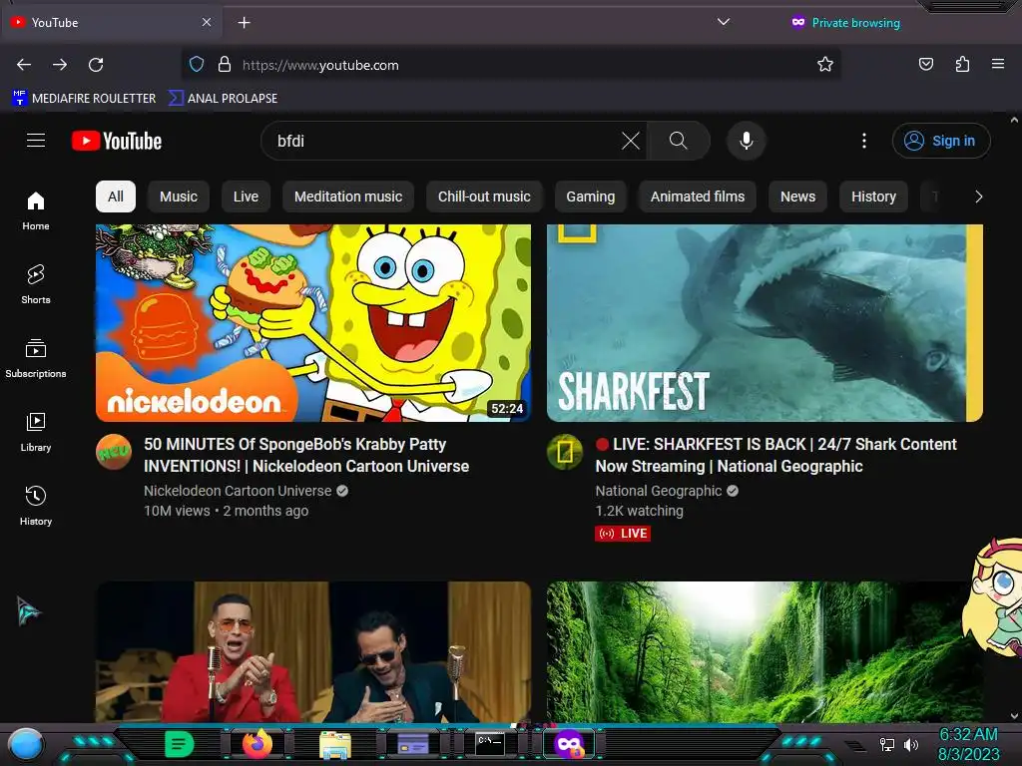Open a new tab with the plus
Screen dimensions: 1022x766
pyautogui.click(x=244, y=23)
